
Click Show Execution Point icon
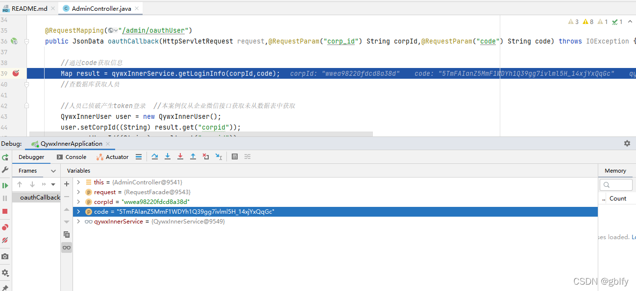[x=155, y=157]
